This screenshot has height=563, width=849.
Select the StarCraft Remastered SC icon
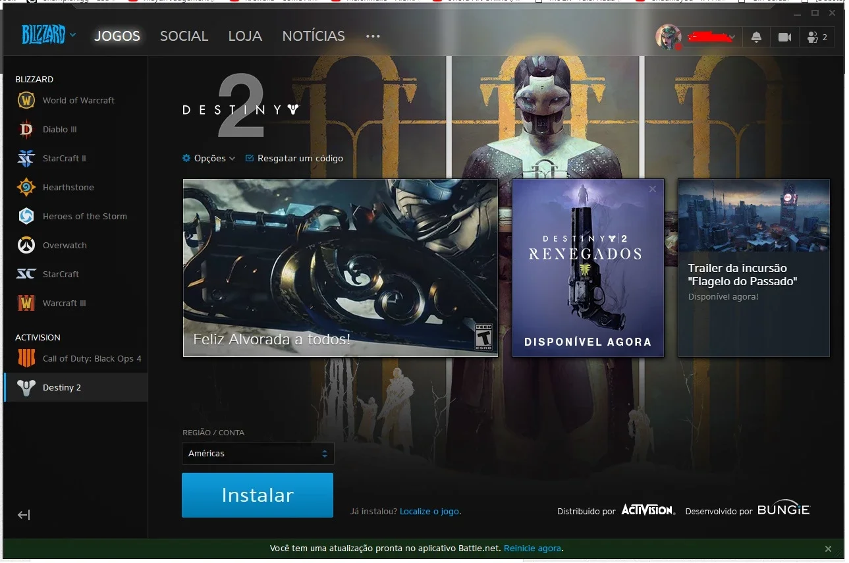coord(26,275)
